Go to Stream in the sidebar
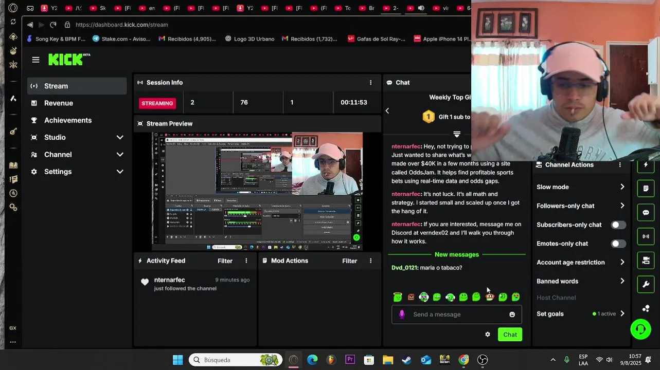Screen dimensions: 660x370 77,86
